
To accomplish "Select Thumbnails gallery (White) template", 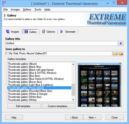I will (39, 100).
